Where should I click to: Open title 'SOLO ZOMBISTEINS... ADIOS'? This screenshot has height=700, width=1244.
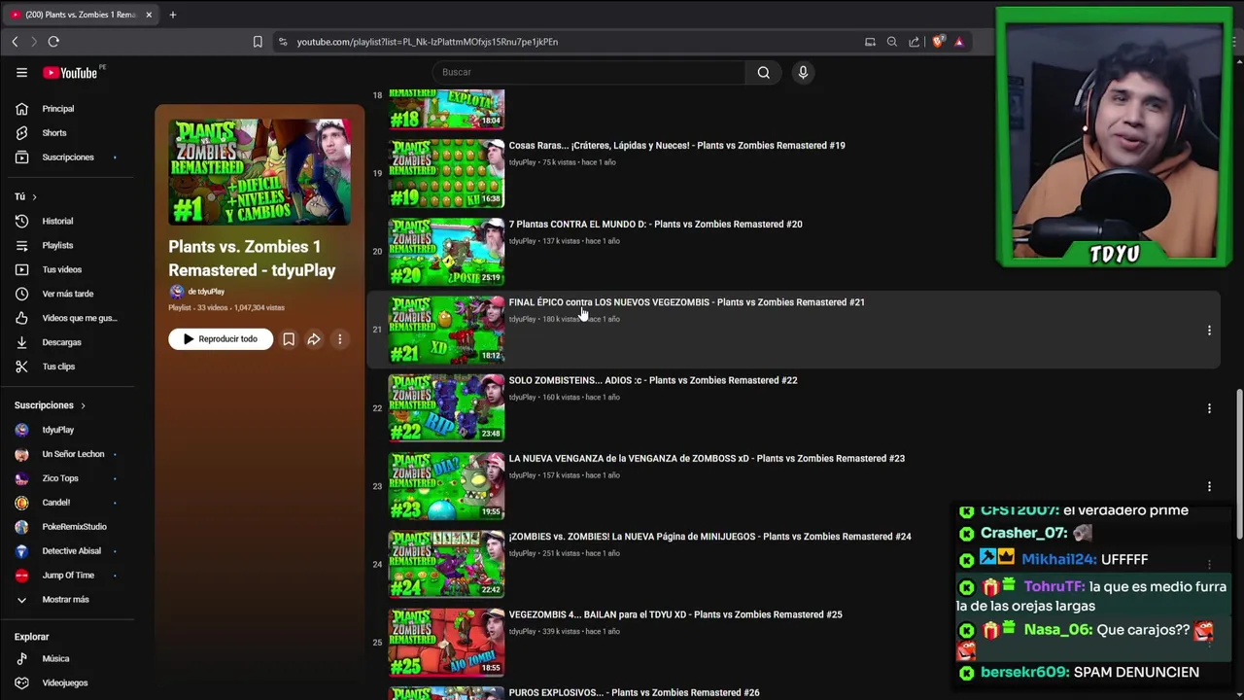(653, 380)
